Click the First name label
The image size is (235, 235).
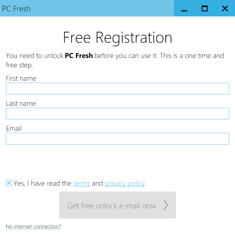[21, 78]
